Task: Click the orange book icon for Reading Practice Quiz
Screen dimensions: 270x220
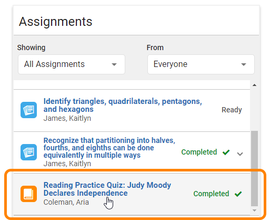Action: (28, 194)
